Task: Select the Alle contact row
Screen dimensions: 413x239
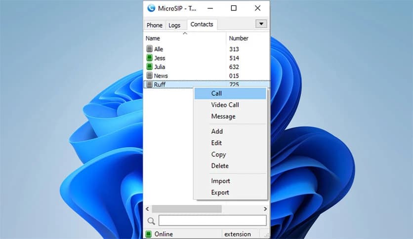Action: 206,49
